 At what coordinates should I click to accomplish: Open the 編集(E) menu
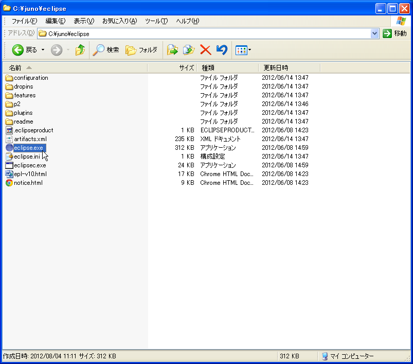[x=56, y=21]
